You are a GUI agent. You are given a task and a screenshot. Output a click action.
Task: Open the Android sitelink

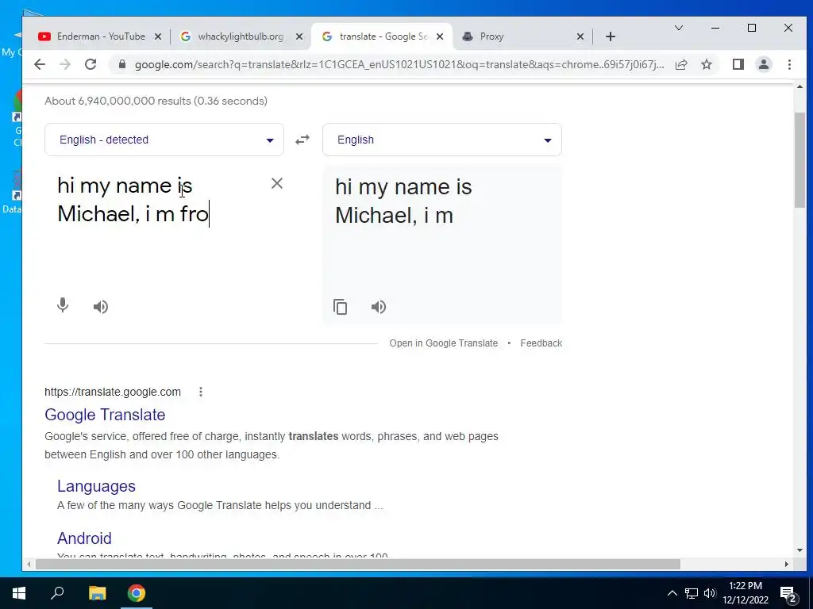tap(84, 538)
